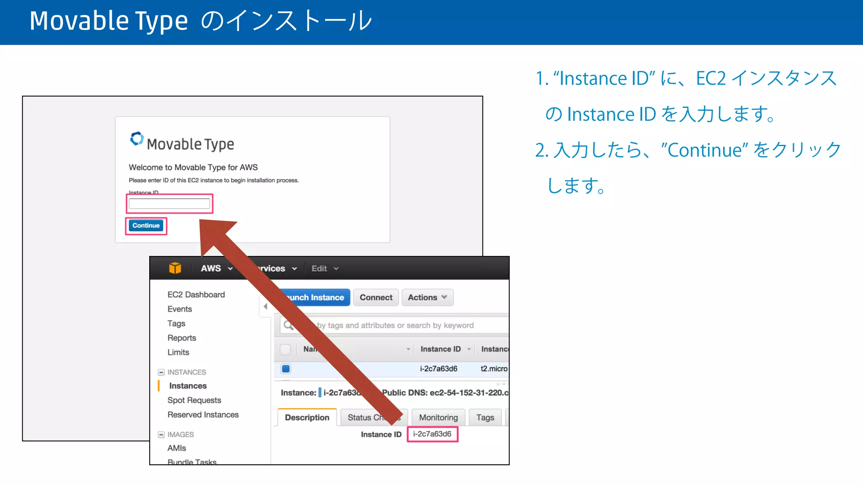Collapse the INSTANCES sidebar section
Image resolution: width=863 pixels, height=485 pixels.
(161, 372)
